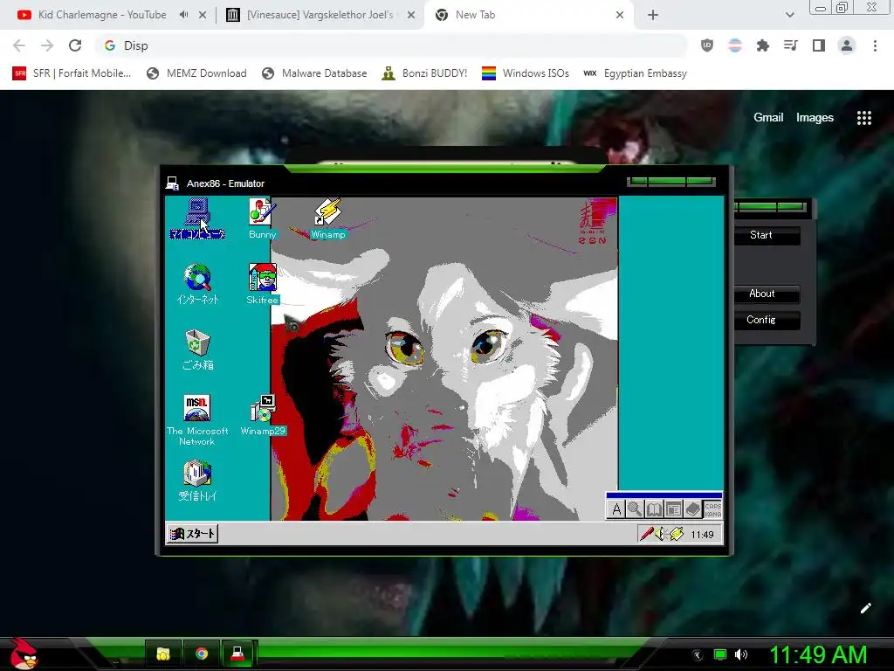Click the Chrome taskbar icon

click(x=202, y=654)
